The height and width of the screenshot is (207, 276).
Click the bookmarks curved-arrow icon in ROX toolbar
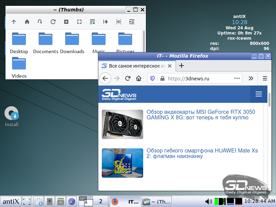click(x=40, y=22)
